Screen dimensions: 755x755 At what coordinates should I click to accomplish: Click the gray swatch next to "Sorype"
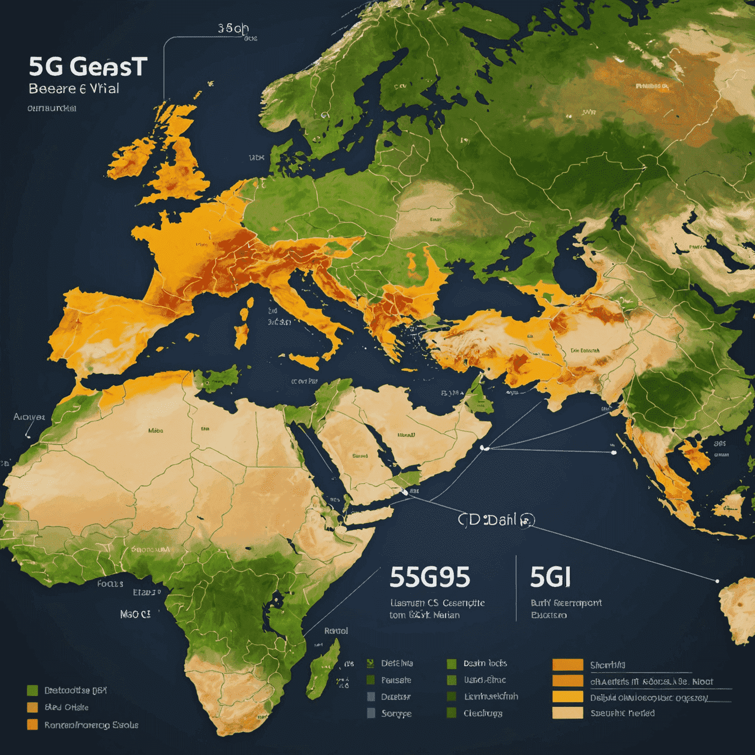(371, 713)
